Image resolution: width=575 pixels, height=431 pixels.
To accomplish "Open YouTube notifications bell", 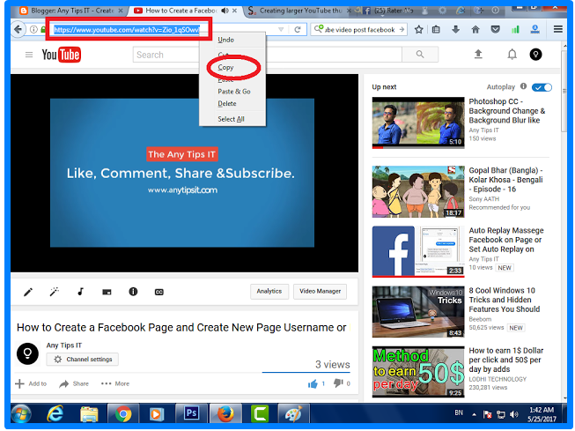I will tap(512, 55).
